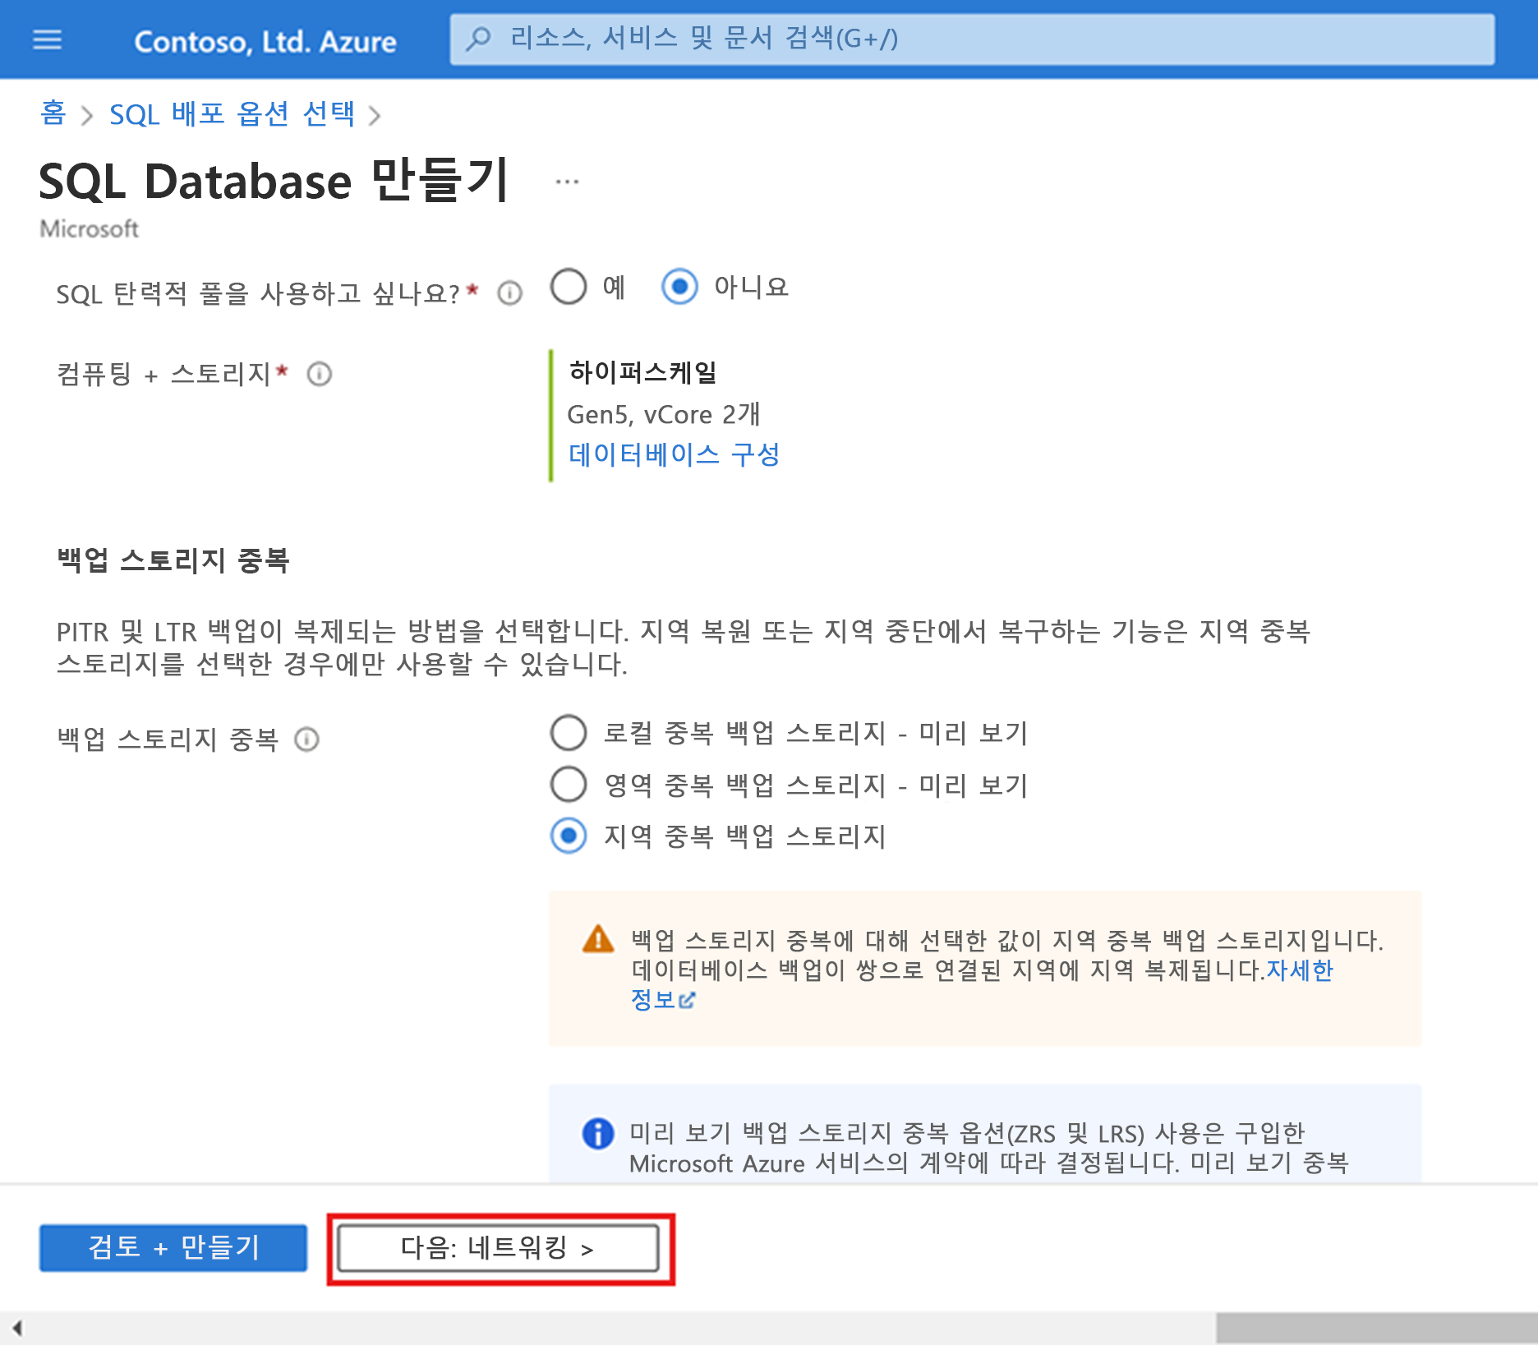Click Contoso, Ltd. Azure portal title

pyautogui.click(x=265, y=41)
